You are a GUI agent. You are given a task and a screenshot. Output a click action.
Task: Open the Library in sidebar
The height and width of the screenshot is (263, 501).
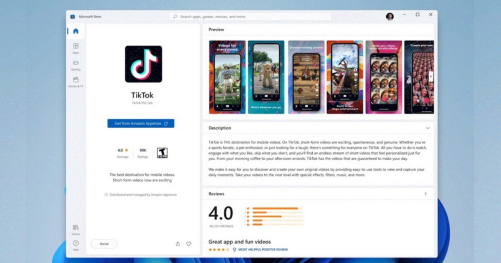[x=76, y=230]
